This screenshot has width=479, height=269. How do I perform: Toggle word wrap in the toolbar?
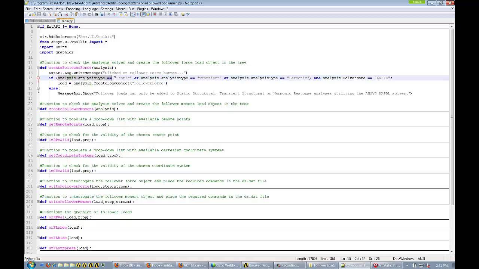point(132,14)
